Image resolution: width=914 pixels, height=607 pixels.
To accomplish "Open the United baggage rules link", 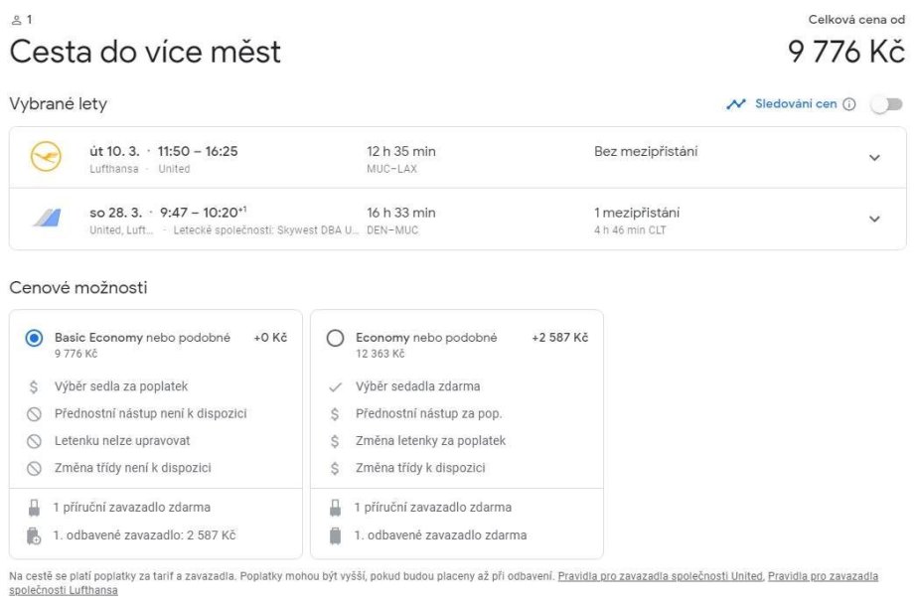I will coord(660,576).
